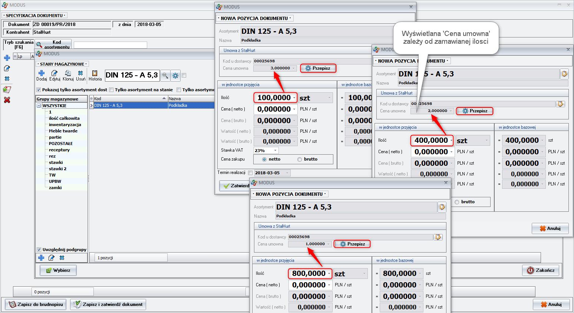Click red X icon in left sidebar

(7, 100)
